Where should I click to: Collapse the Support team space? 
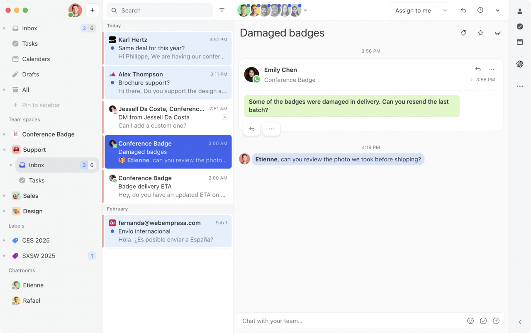[4, 150]
